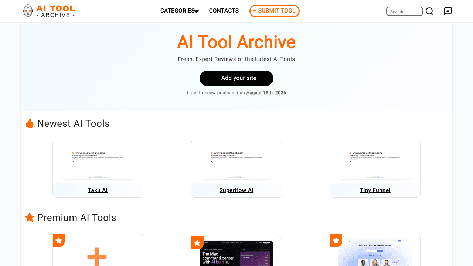Click the + Add your site button

[x=236, y=78]
